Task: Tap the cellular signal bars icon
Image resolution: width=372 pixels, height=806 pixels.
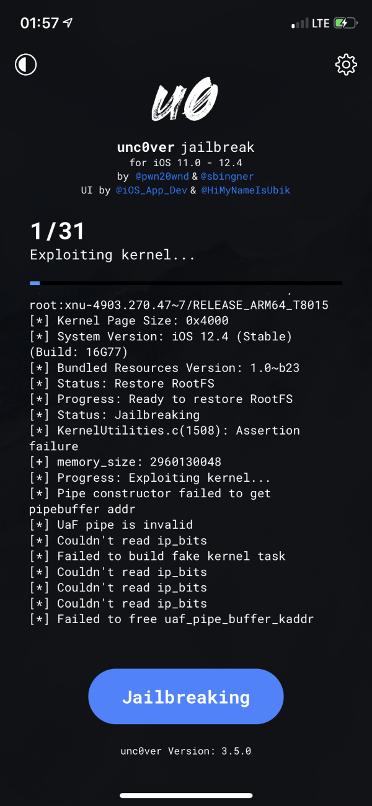Action: coord(299,24)
